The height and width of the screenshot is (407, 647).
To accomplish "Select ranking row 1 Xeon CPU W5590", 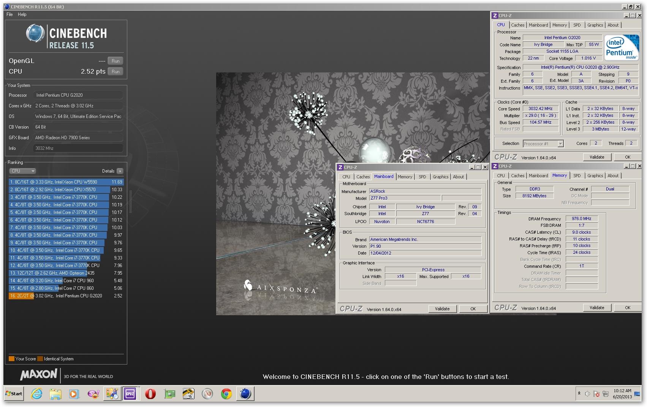I will pyautogui.click(x=66, y=182).
